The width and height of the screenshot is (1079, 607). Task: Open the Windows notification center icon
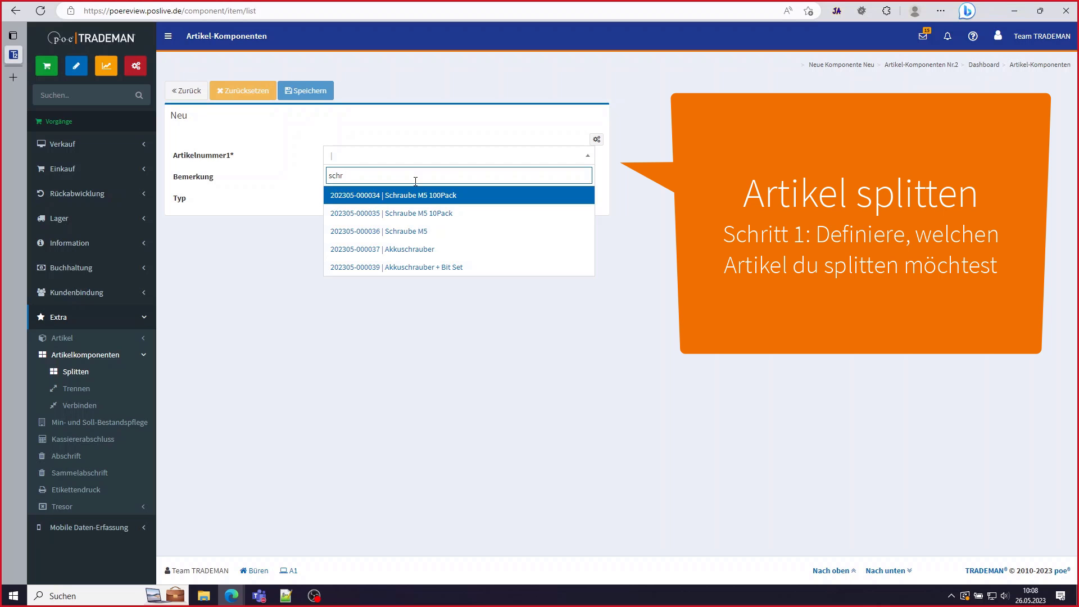(1060, 596)
